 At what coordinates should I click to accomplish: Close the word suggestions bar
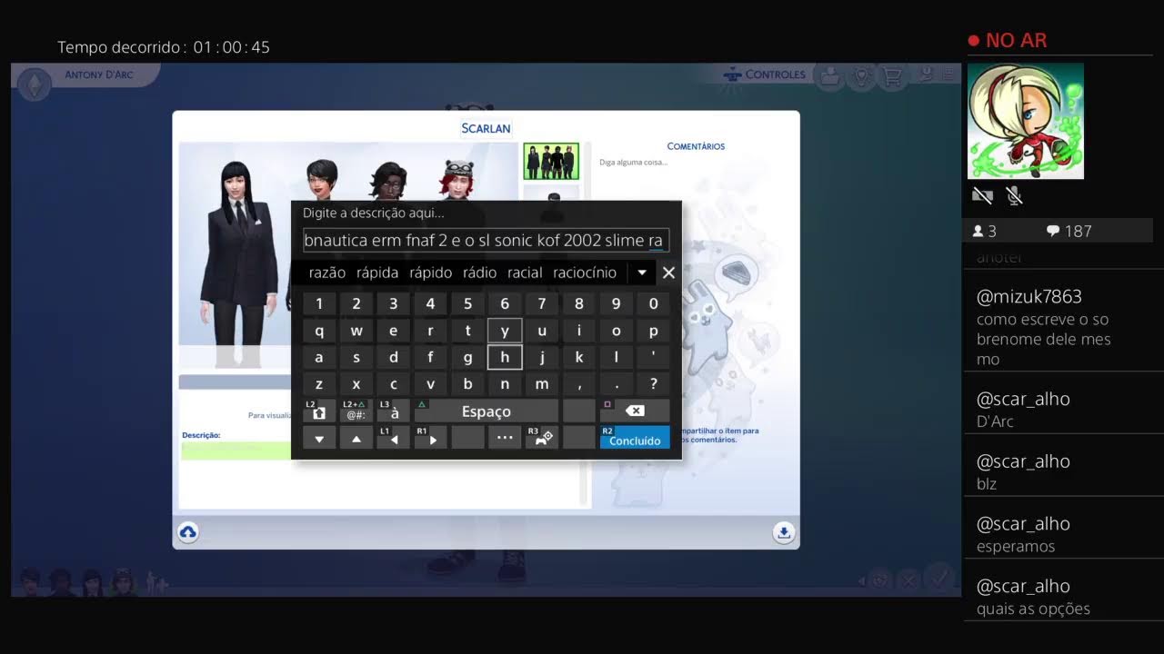tap(668, 272)
